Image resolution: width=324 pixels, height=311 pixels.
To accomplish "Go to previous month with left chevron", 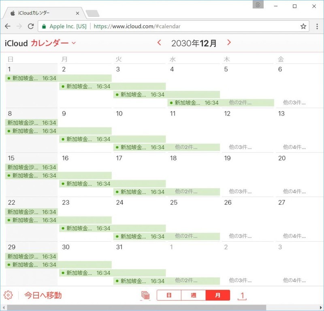I will pos(159,43).
